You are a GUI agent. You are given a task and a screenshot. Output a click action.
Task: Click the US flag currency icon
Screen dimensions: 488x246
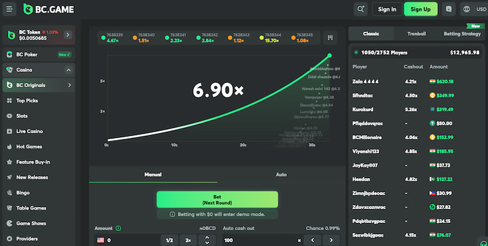point(100,240)
